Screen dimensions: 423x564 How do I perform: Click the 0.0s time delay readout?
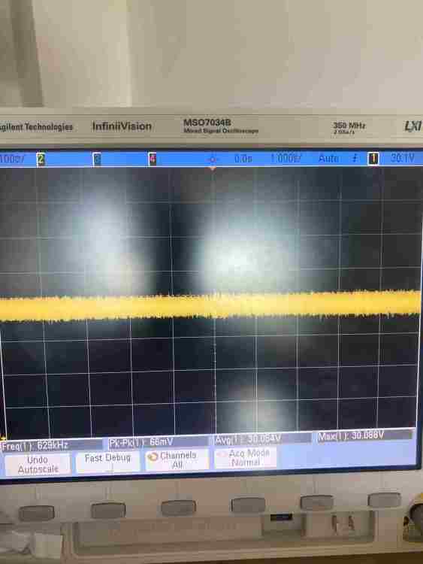[x=243, y=159]
